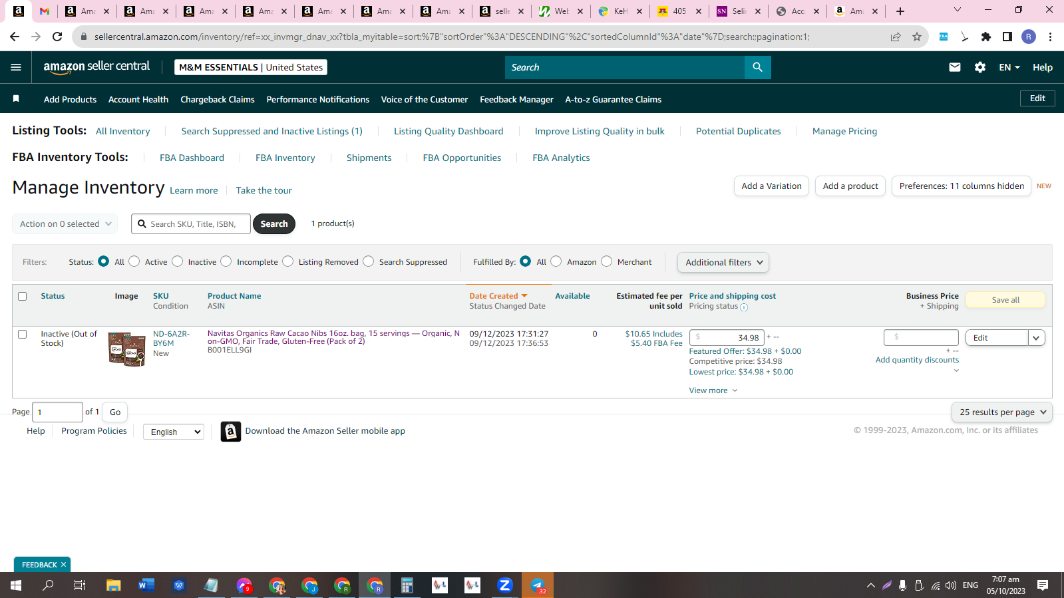Select the Listing Removed status filter

pos(287,261)
